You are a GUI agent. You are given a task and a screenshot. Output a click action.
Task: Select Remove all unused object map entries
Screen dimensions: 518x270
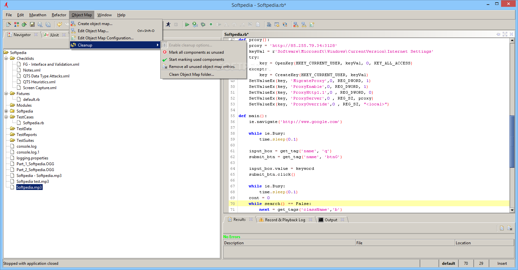click(203, 67)
